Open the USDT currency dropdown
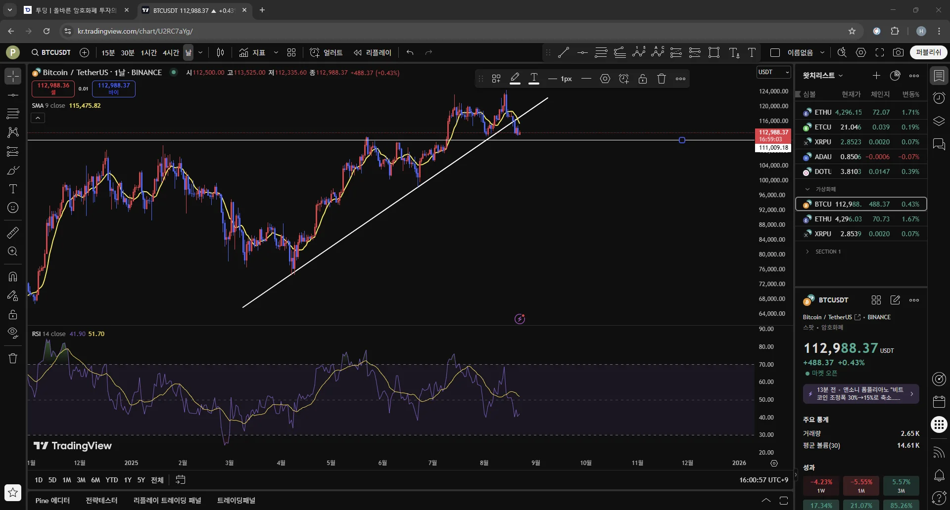Viewport: 950px width, 510px height. point(774,72)
